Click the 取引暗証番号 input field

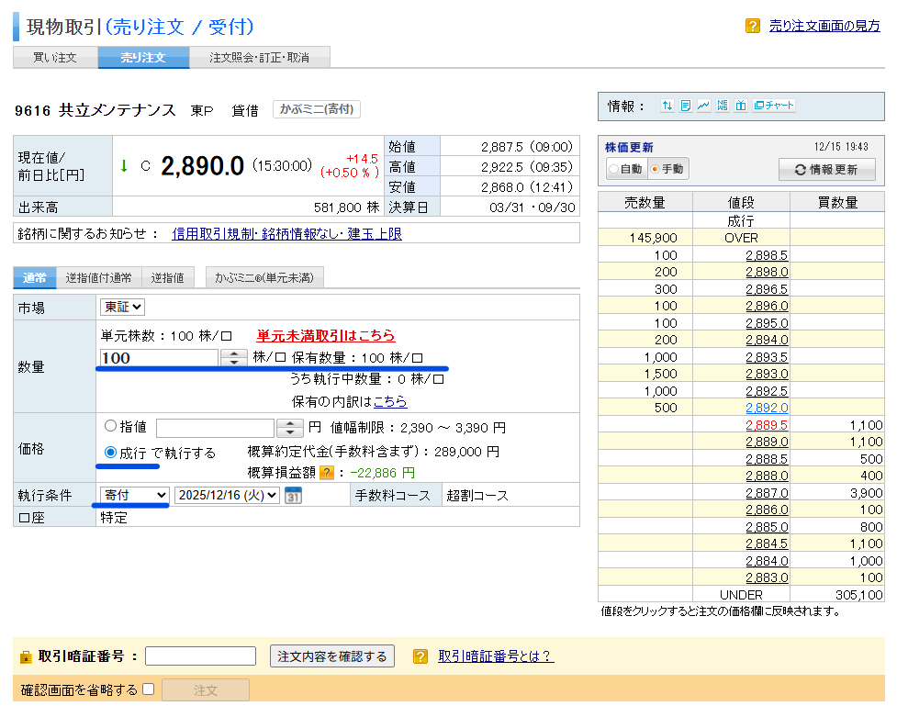click(x=200, y=656)
